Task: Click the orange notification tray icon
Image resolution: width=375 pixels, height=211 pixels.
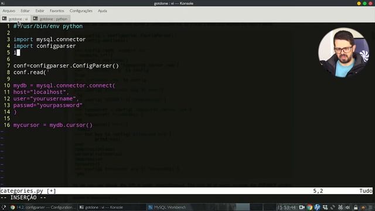Action: 363,207
